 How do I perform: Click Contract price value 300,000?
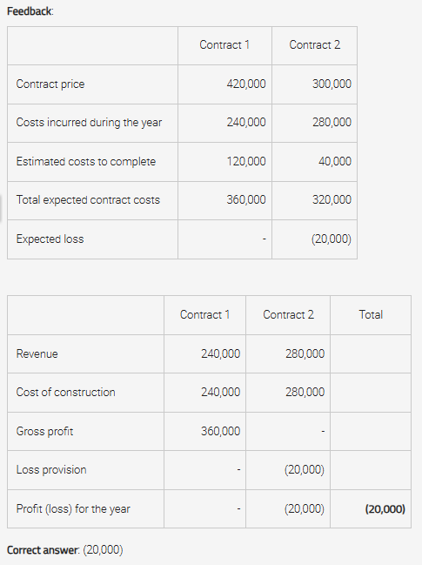pos(332,84)
